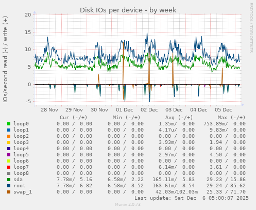Click the 'Munin 2.0.73' version footer

(128, 204)
